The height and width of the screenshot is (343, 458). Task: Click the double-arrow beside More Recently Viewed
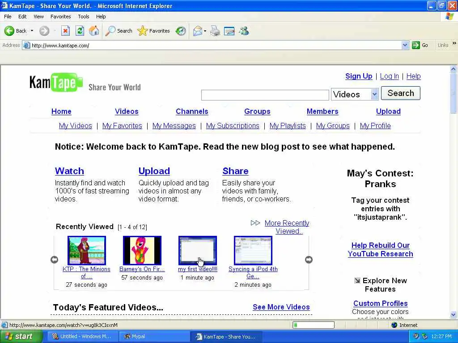[x=255, y=223]
